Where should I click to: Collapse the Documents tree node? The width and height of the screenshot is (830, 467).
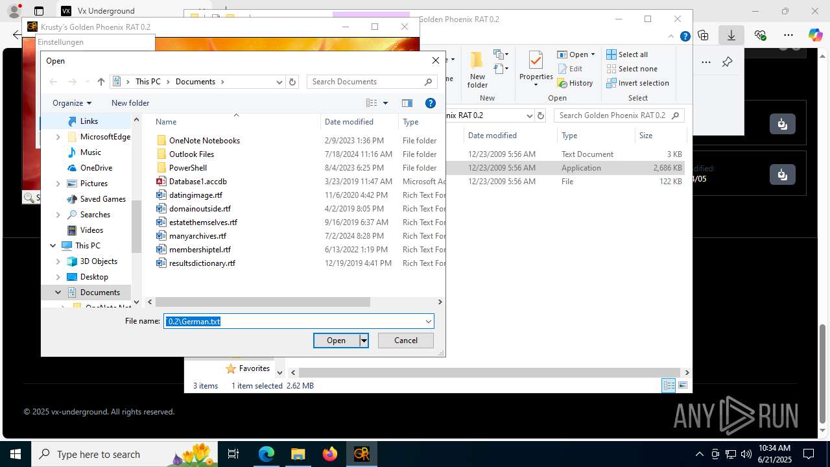(58, 293)
